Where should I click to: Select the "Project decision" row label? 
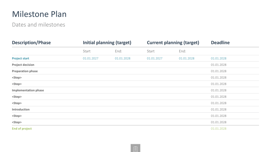coord(23,65)
